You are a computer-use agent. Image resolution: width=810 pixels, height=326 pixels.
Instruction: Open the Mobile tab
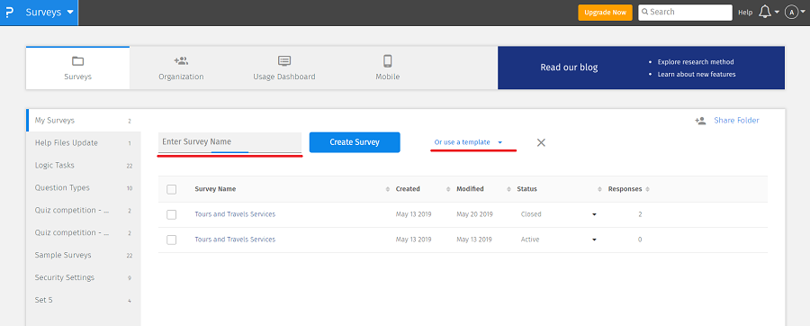pos(387,68)
